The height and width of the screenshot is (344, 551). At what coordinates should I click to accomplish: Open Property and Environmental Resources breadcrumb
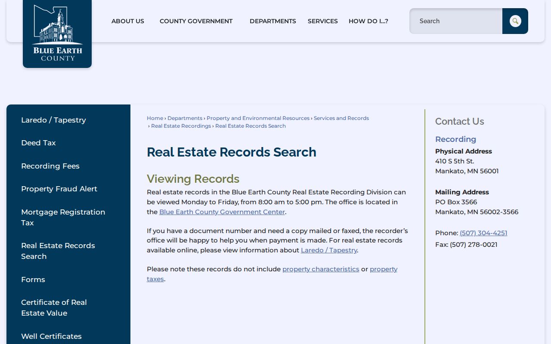(258, 118)
